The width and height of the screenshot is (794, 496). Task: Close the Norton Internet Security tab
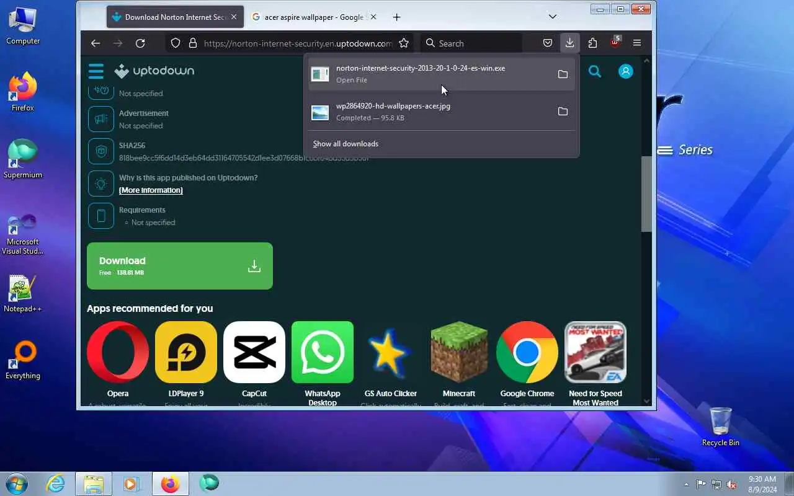tap(234, 17)
